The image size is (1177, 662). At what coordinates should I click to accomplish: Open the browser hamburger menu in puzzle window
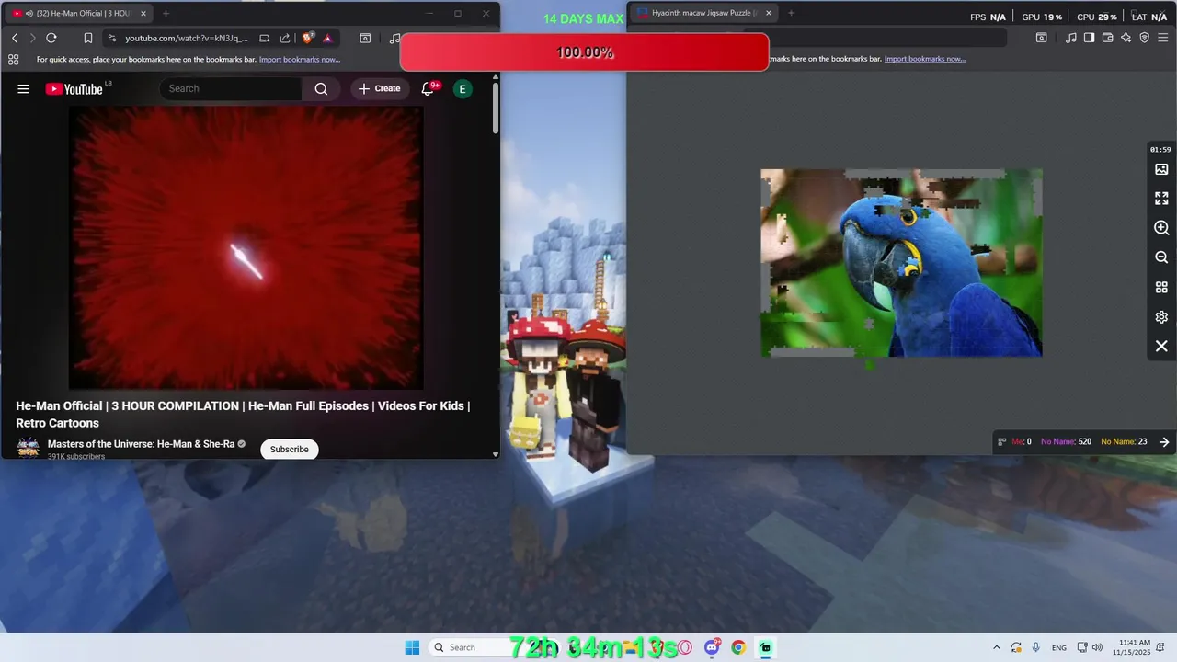(1164, 38)
